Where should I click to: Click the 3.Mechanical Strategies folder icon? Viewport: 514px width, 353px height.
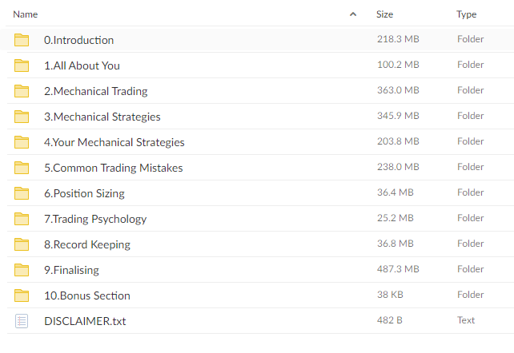(x=22, y=117)
